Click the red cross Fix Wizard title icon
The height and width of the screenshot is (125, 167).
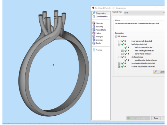(93, 8)
